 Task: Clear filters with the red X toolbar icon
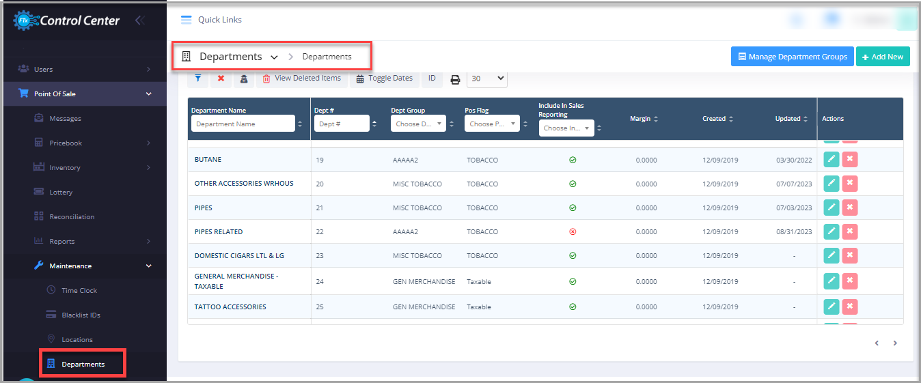221,79
